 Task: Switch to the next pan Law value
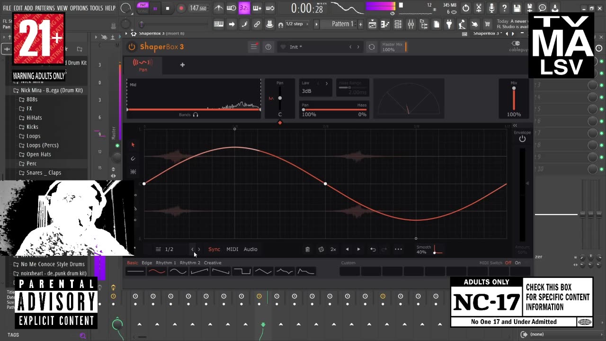click(x=326, y=83)
